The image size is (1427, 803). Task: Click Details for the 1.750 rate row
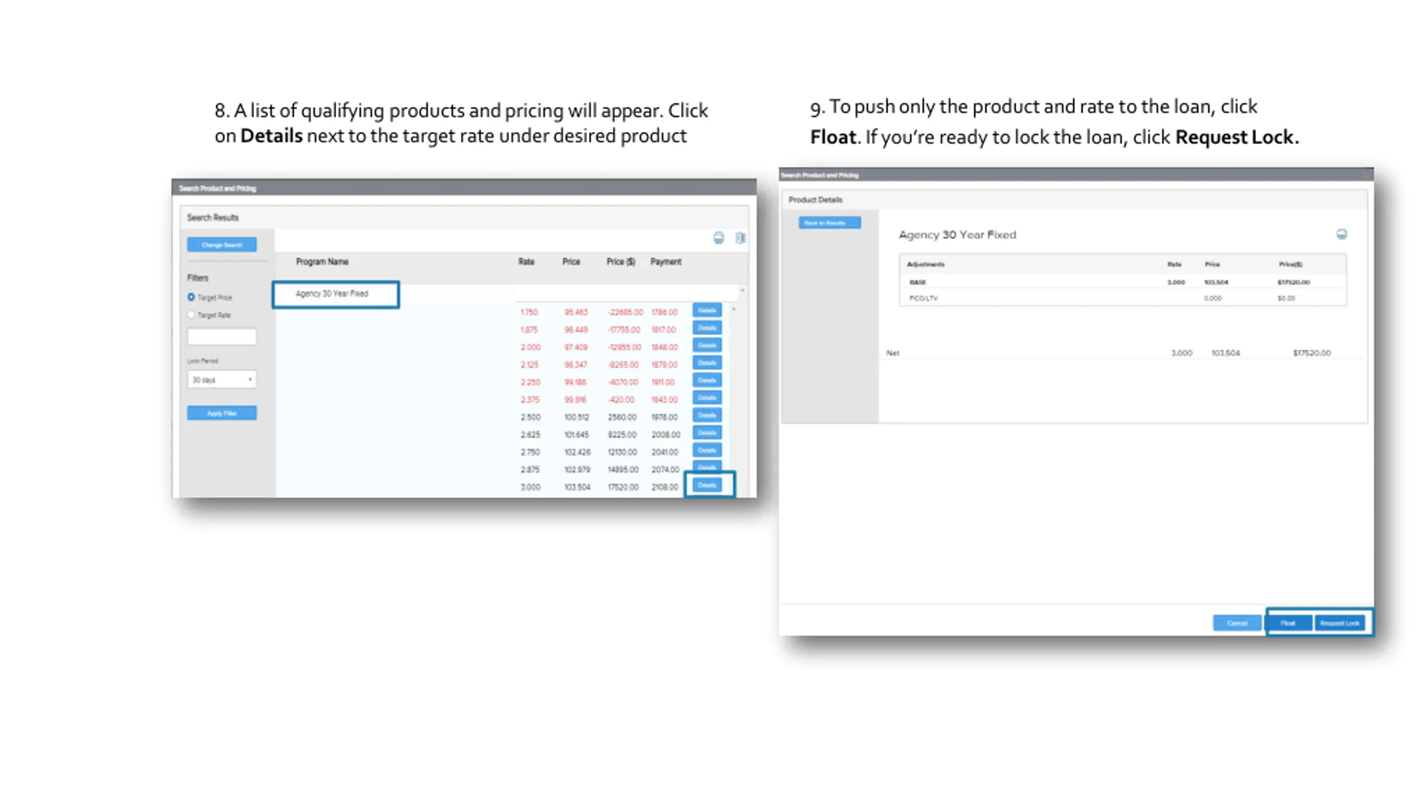tap(707, 311)
